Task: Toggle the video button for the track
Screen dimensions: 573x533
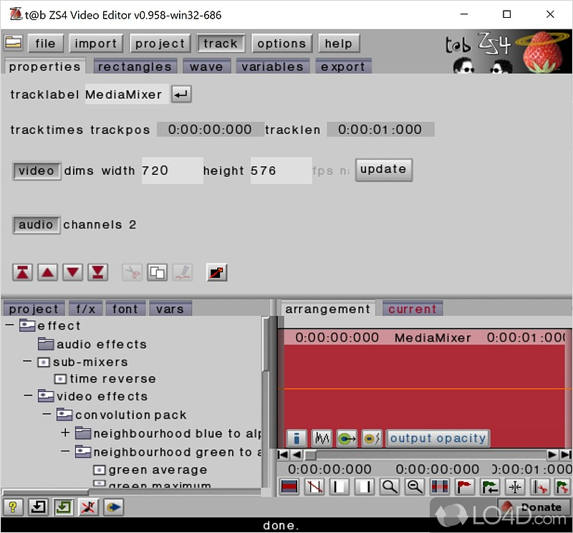Action: point(36,171)
